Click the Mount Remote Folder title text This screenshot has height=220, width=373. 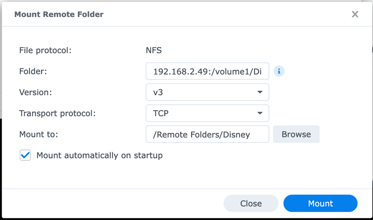tap(59, 14)
